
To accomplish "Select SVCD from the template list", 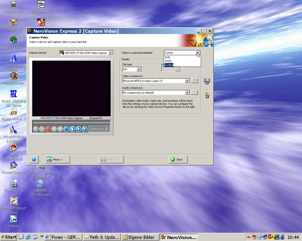I will (182, 61).
